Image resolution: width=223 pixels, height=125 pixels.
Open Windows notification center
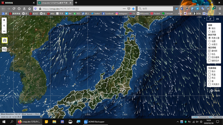pyautogui.click(x=217, y=122)
